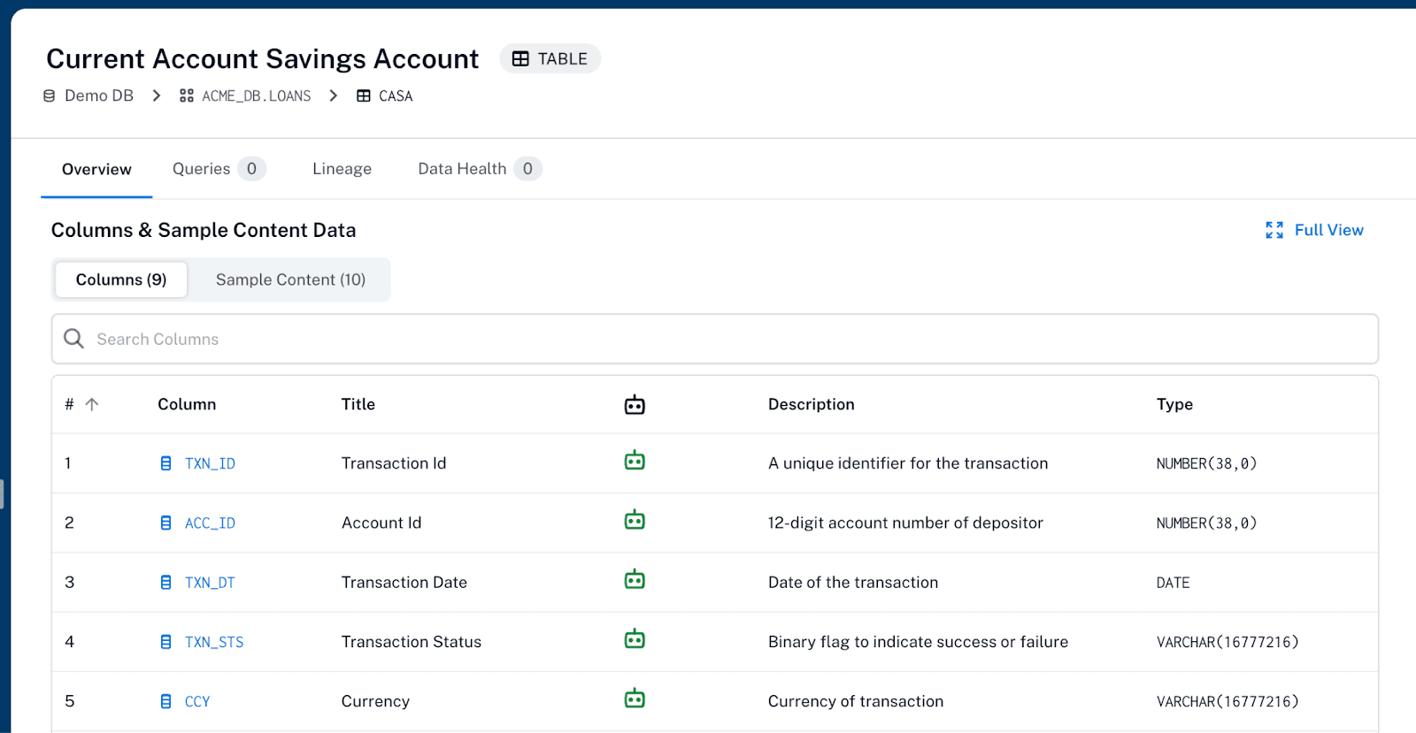Click VARCHAR(16777216) type in CCY row

pyautogui.click(x=1227, y=701)
